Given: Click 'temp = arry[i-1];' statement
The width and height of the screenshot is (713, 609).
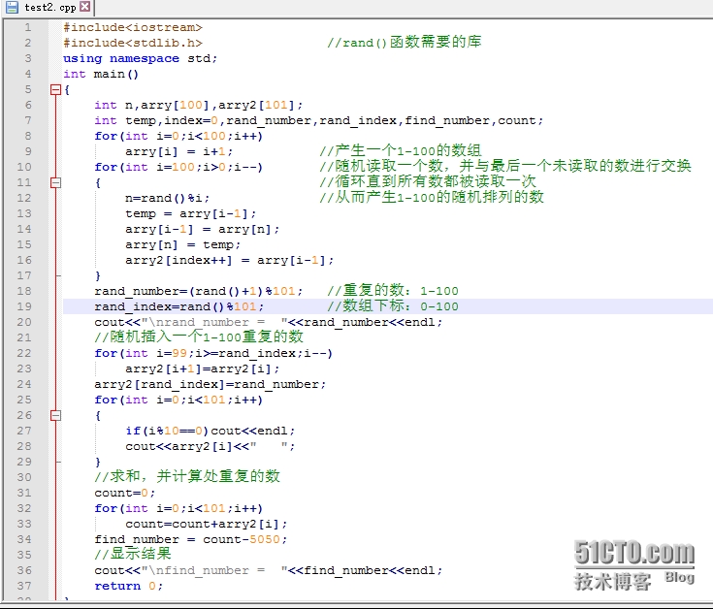Looking at the screenshot, I should (191, 213).
